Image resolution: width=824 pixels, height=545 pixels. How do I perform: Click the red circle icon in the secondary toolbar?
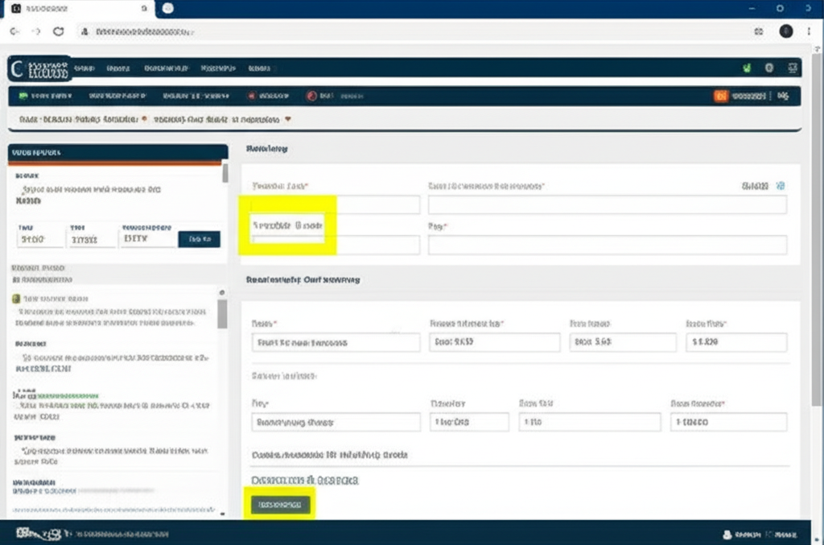click(311, 96)
